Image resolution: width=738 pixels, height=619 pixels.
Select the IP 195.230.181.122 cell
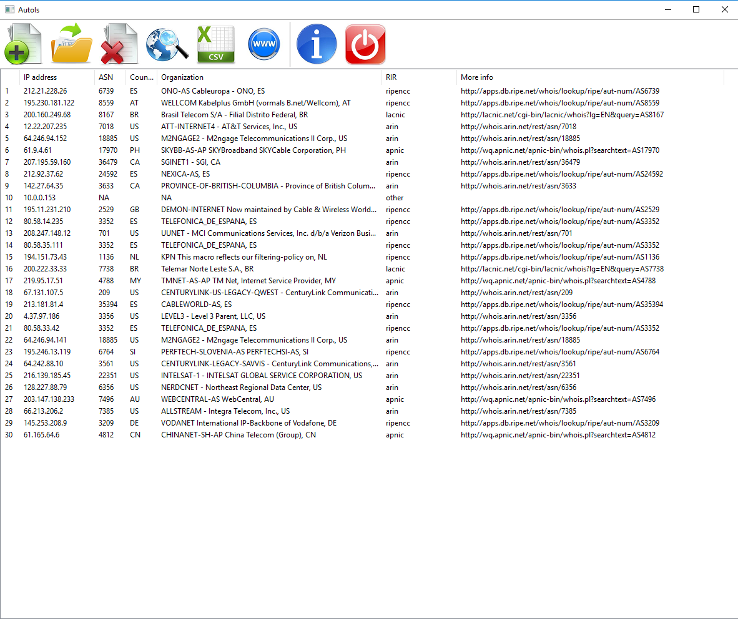click(x=49, y=102)
